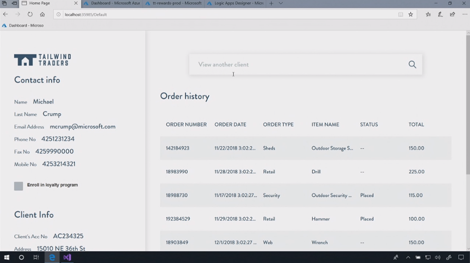Click the search magnifier in client search
This screenshot has height=263, width=470.
pyautogui.click(x=413, y=64)
